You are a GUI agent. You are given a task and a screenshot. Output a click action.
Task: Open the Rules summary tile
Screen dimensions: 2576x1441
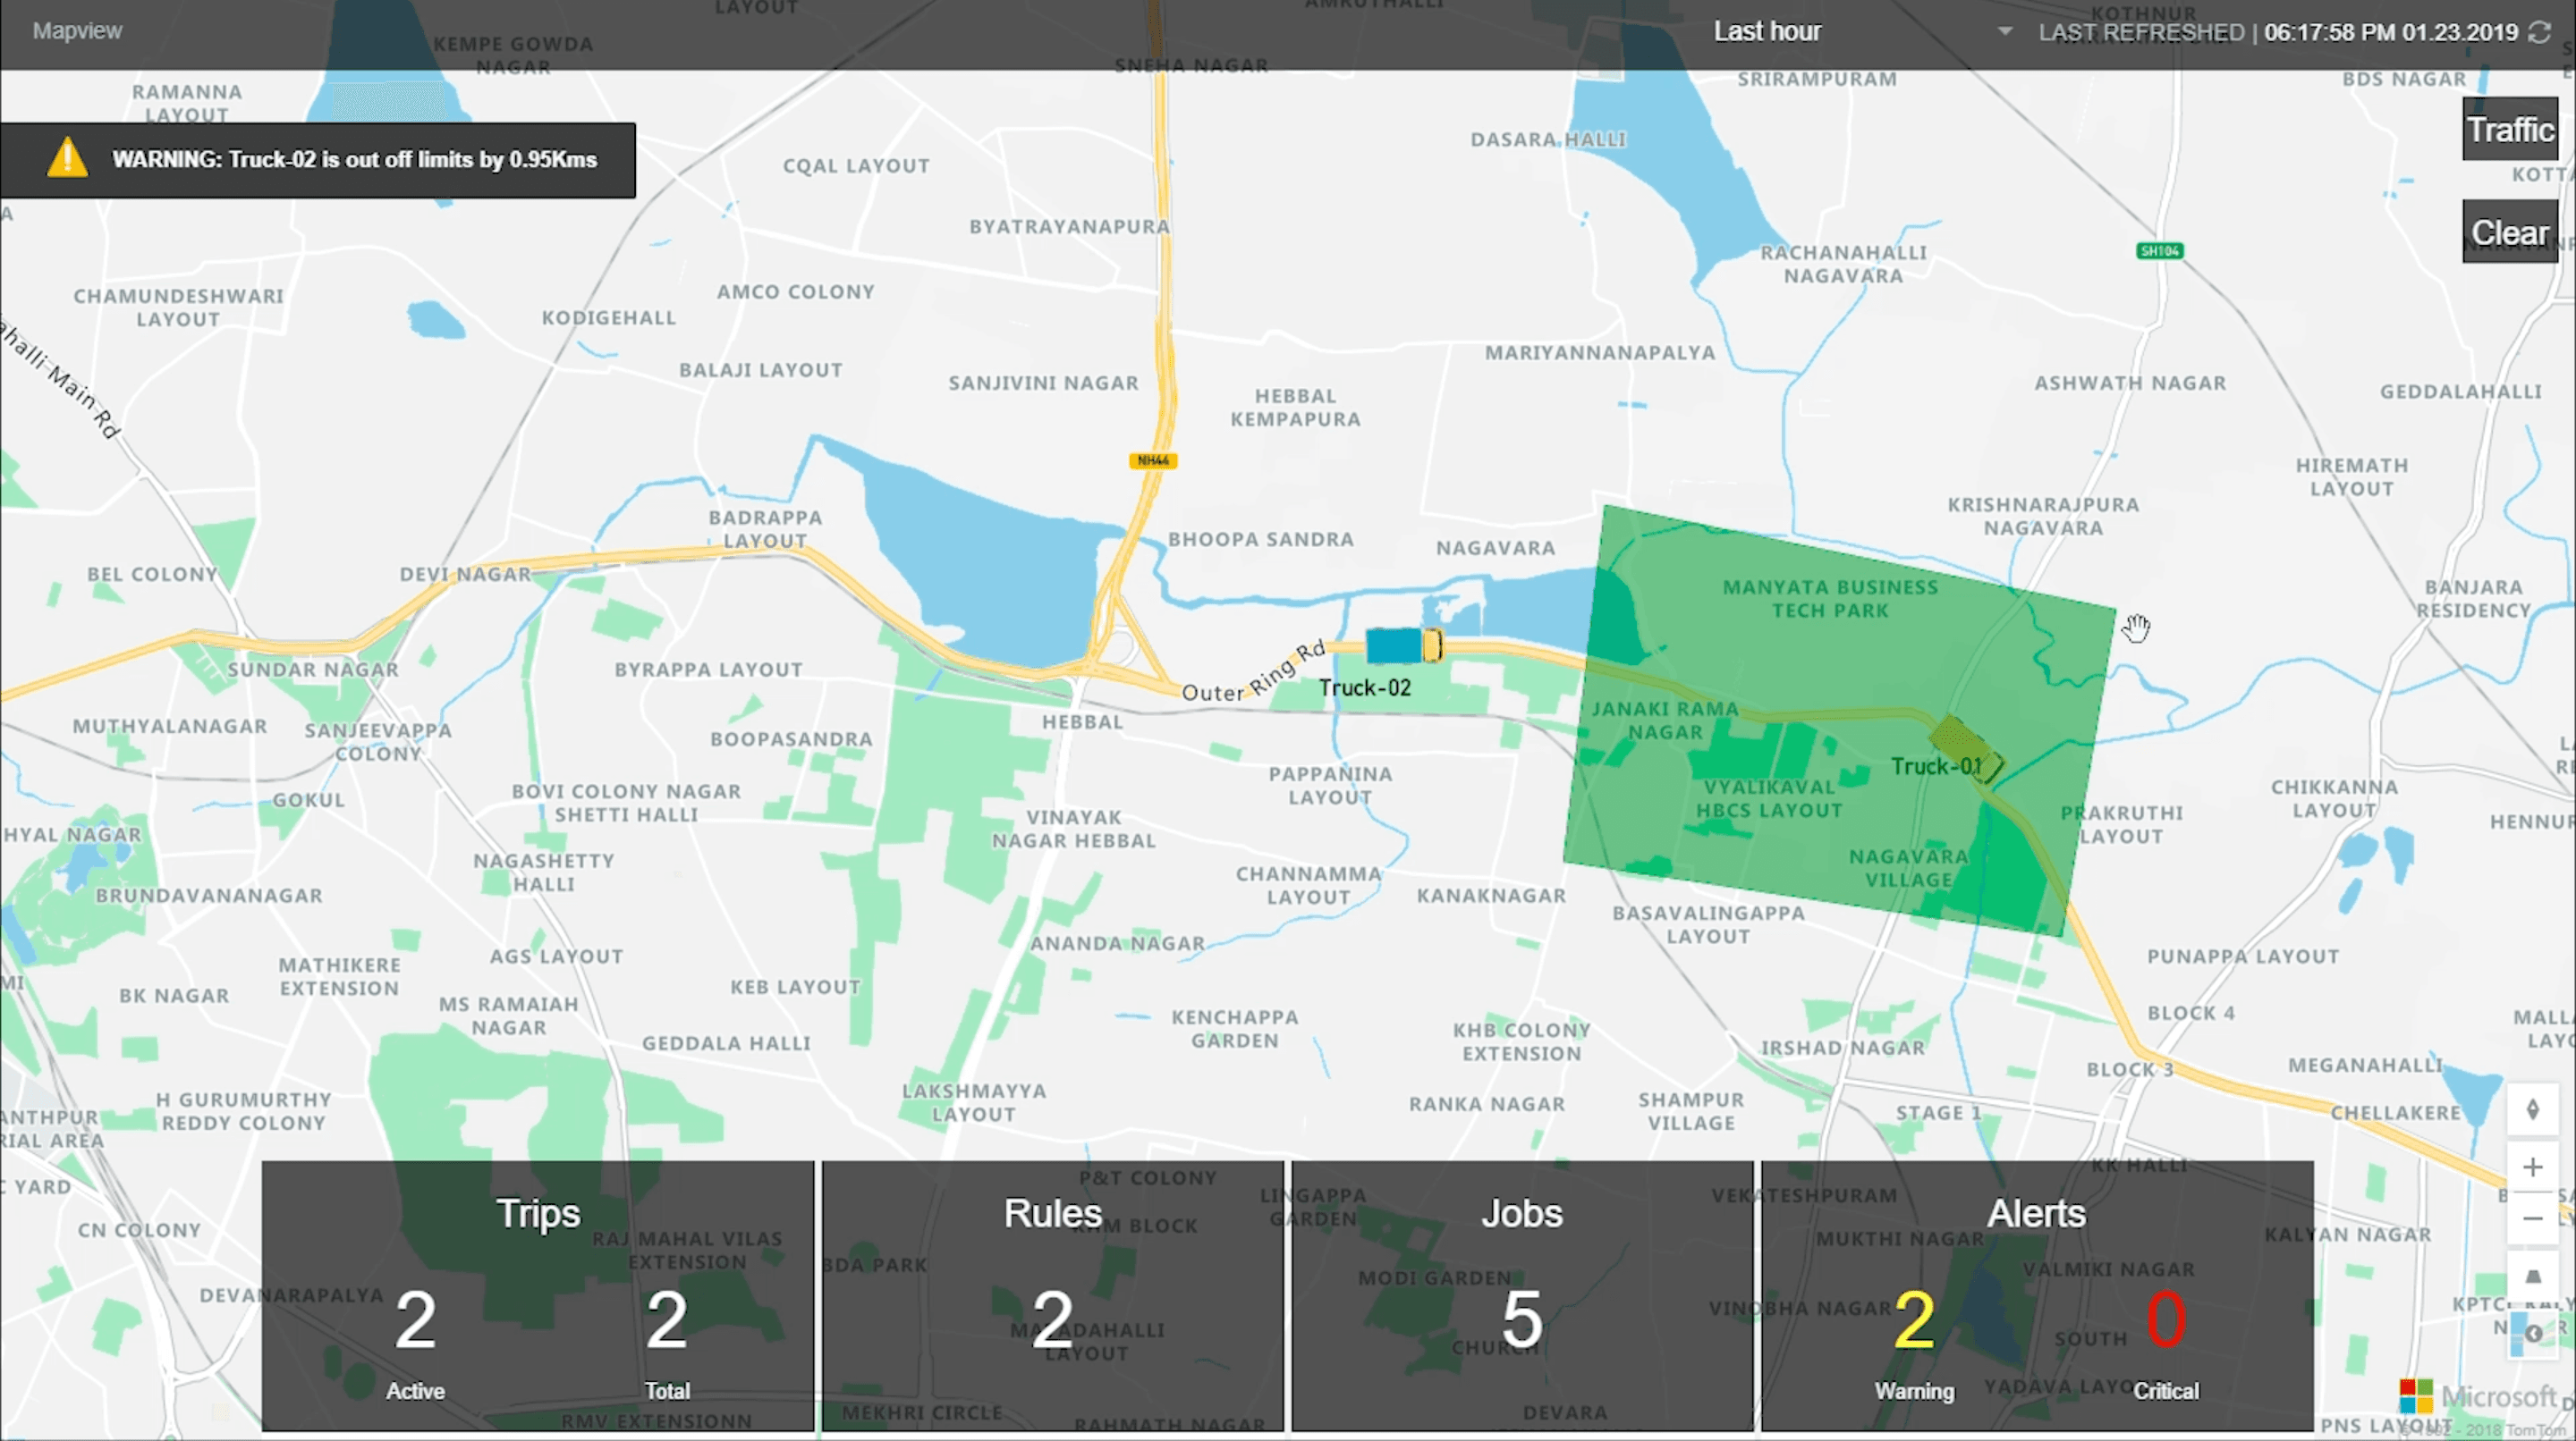pyautogui.click(x=1052, y=1295)
